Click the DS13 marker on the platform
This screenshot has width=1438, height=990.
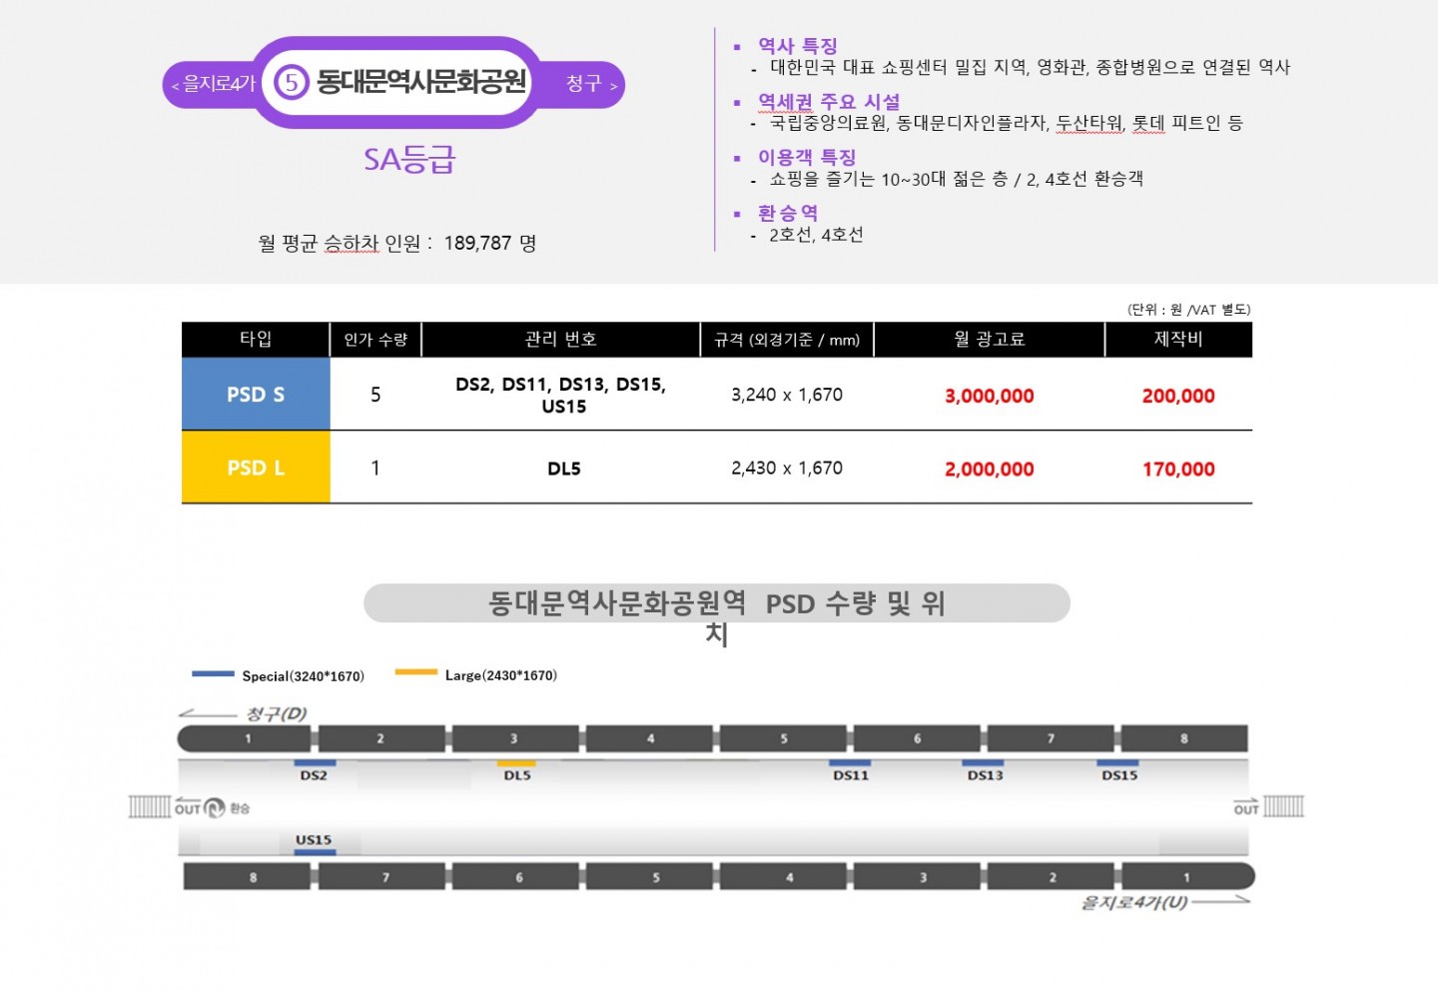pyautogui.click(x=985, y=769)
